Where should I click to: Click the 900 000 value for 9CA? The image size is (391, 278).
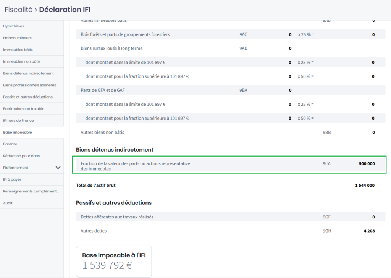[x=367, y=164]
